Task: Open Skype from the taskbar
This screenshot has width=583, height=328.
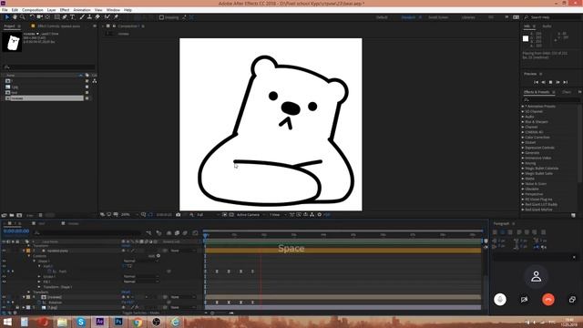Action: click(x=81, y=322)
